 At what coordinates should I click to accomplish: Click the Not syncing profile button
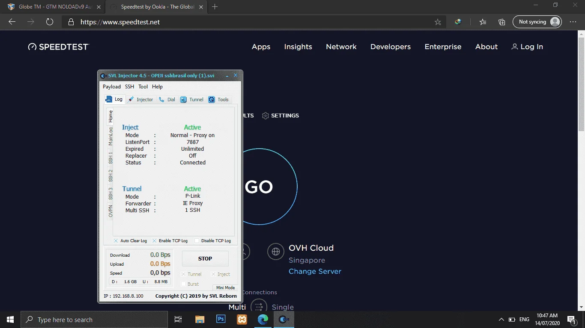pyautogui.click(x=537, y=22)
